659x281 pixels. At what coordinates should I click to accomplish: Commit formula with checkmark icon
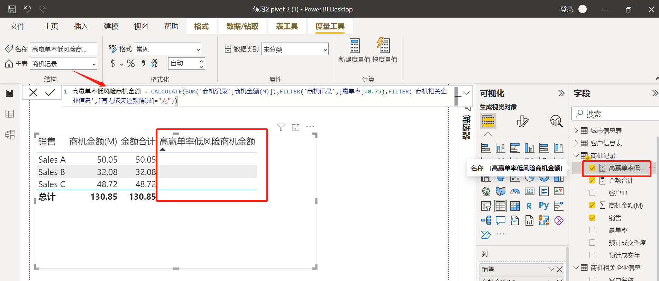(50, 92)
